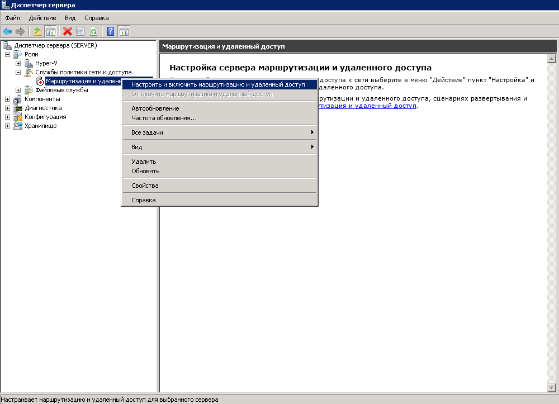Click the Hyper-V server icon
Screen dimensions: 559x404
click(29, 63)
